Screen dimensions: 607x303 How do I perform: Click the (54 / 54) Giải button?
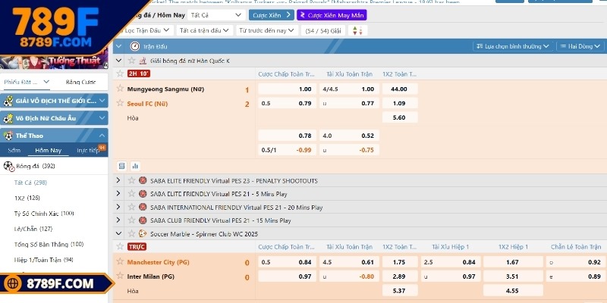pos(323,30)
